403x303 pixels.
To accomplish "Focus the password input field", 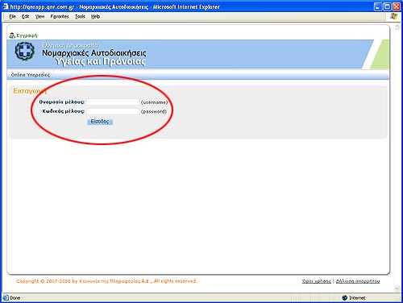I will [x=113, y=111].
